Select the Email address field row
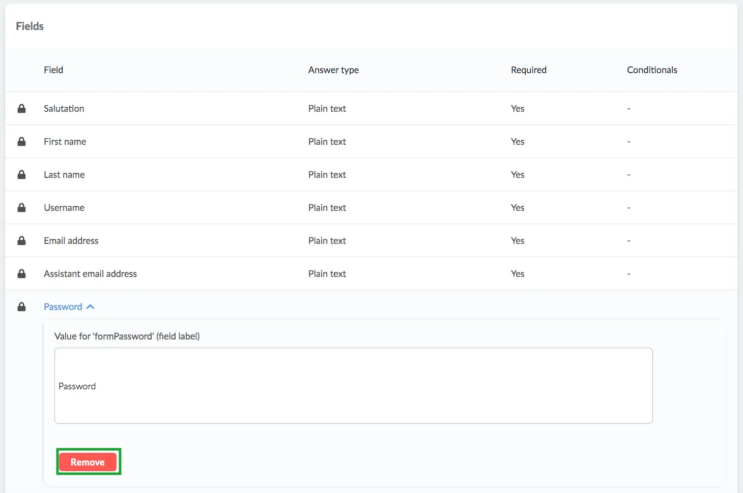 371,240
